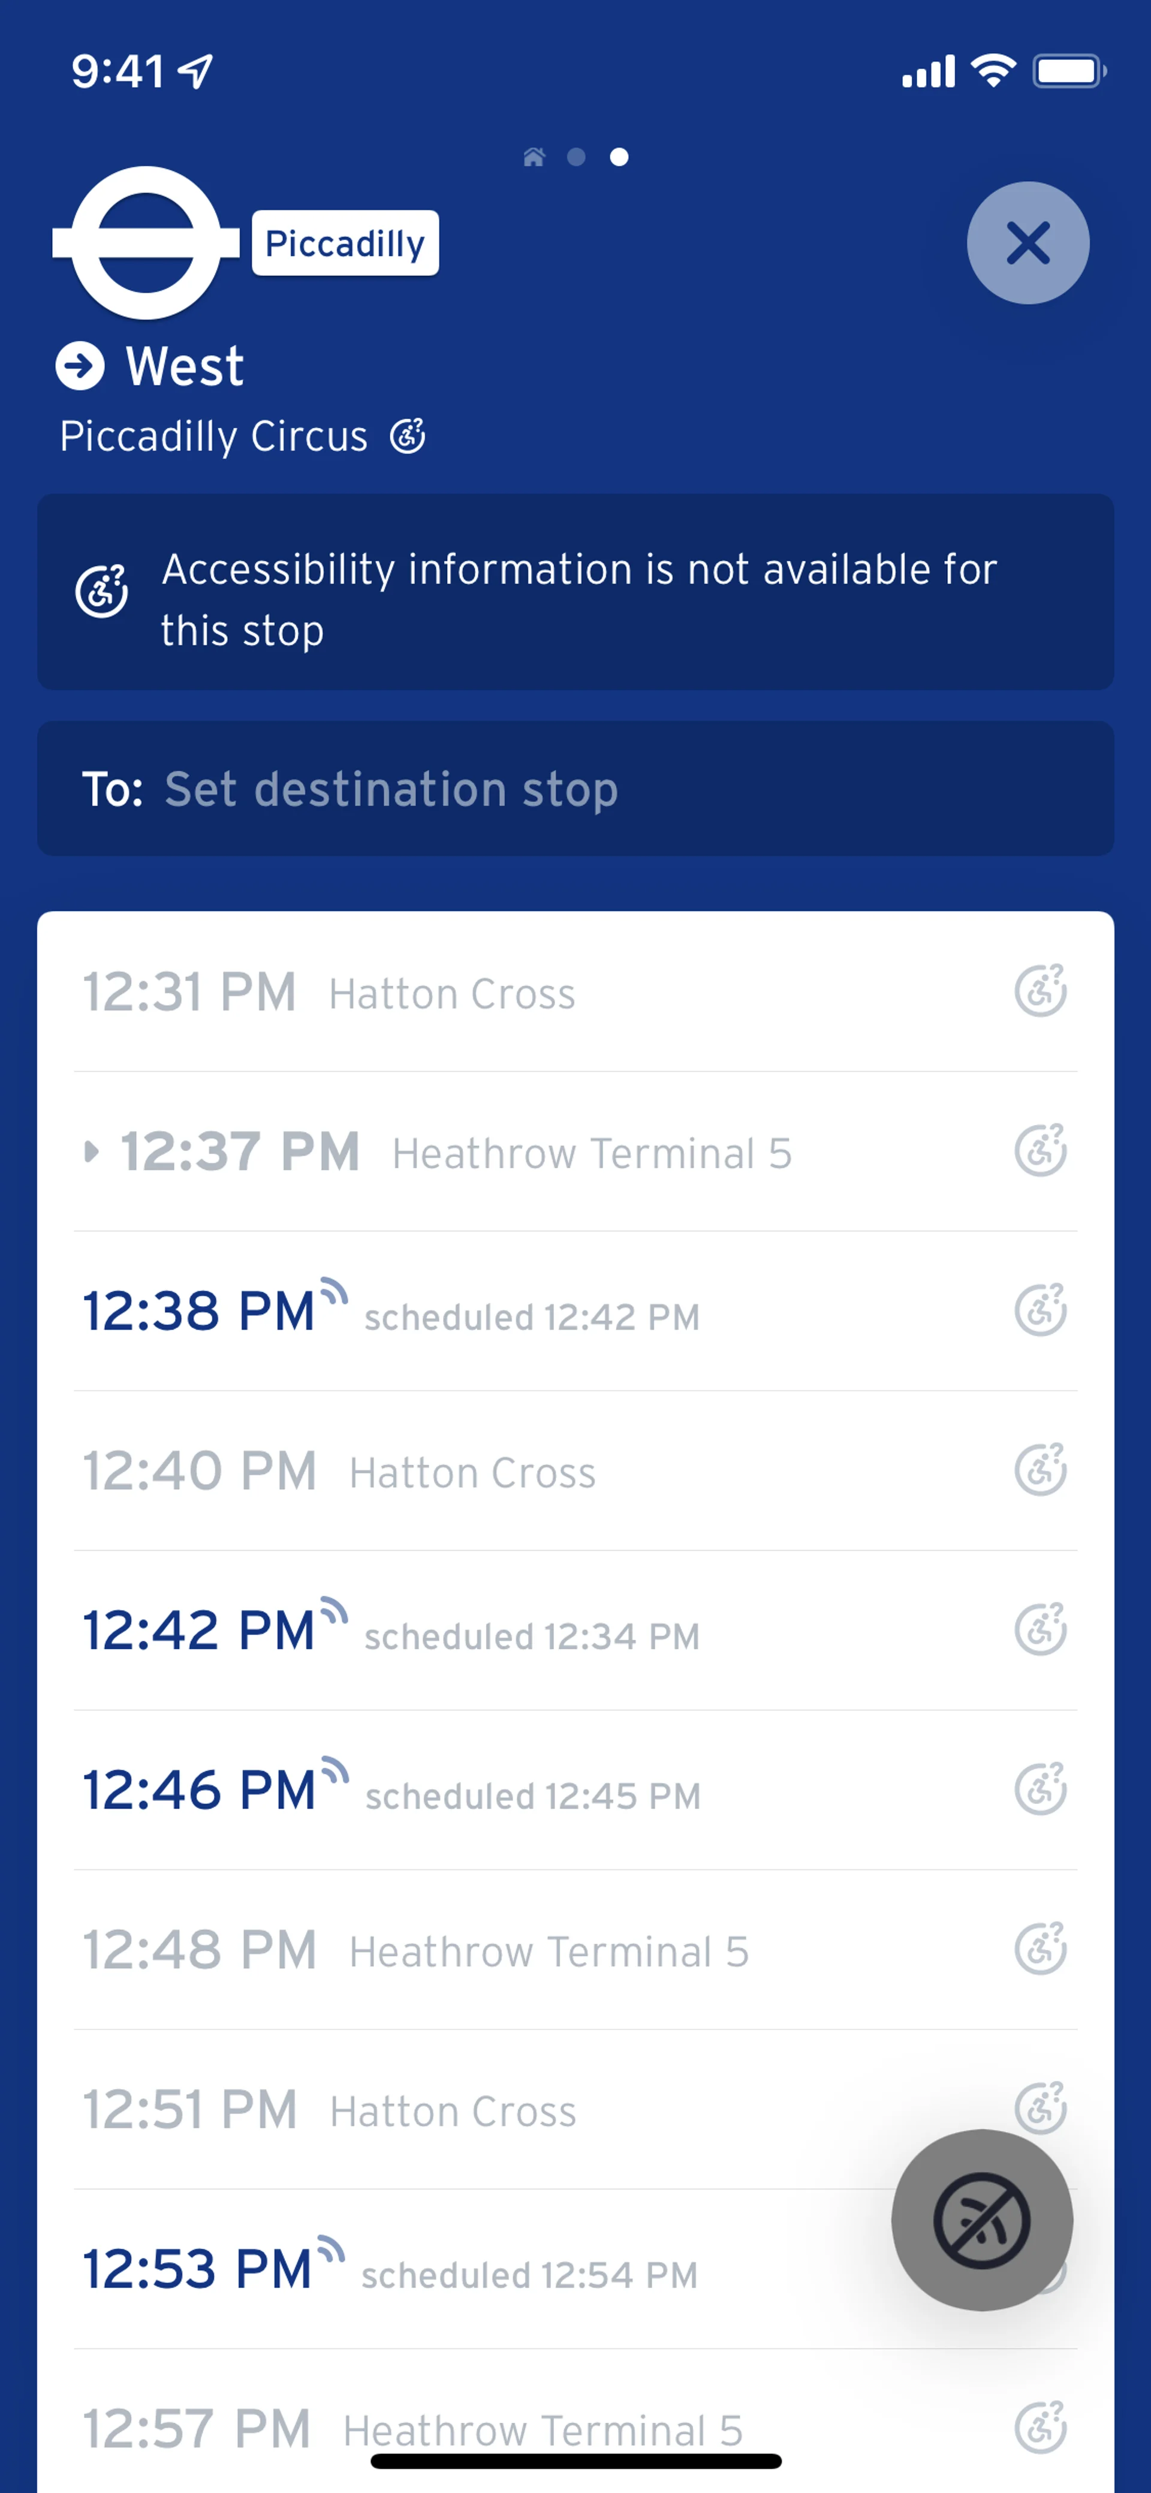The height and width of the screenshot is (2493, 1151).
Task: Tap accessibility icon on 12:31 PM row
Action: (1039, 991)
